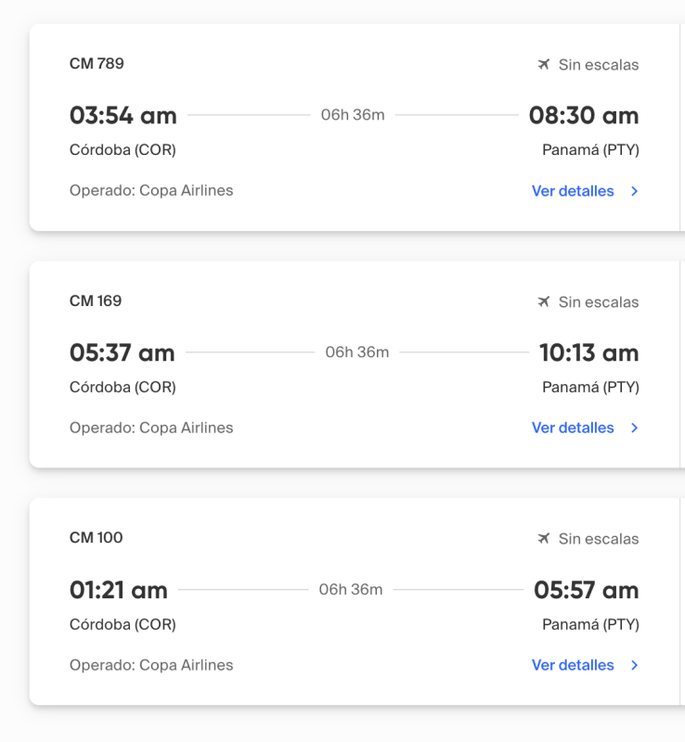Click the airplane icon on flight CM 789

pos(544,65)
